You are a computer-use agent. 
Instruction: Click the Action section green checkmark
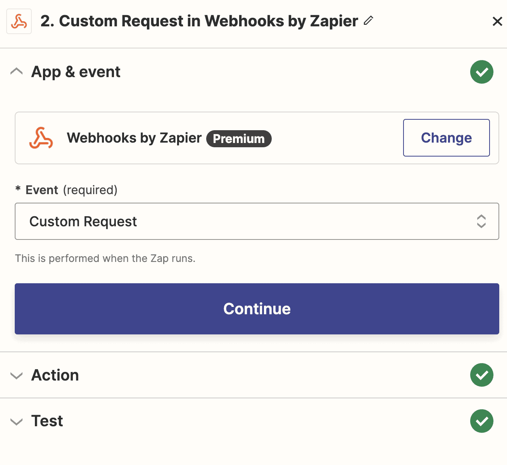click(x=482, y=375)
